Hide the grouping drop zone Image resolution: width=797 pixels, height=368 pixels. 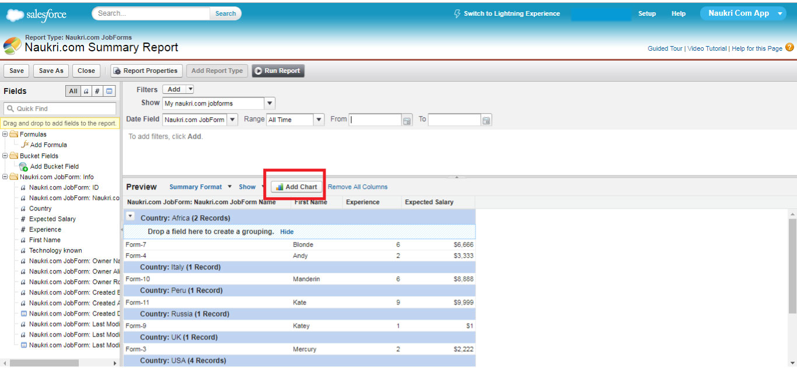[286, 232]
